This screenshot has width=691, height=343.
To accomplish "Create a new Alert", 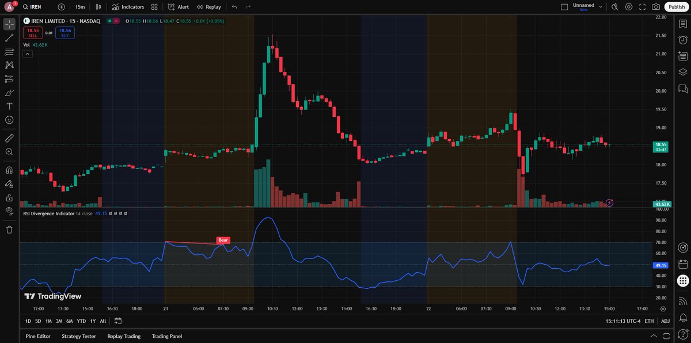I will (178, 7).
